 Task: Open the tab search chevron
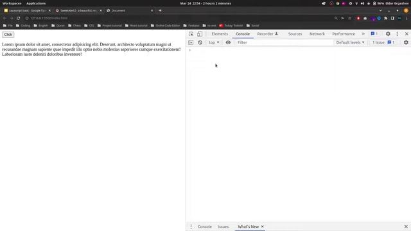point(380,11)
